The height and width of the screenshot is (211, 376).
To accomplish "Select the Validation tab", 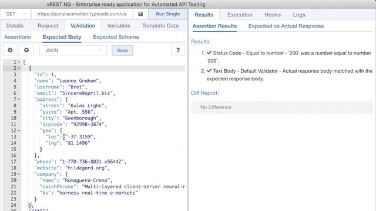I will 83,26.
